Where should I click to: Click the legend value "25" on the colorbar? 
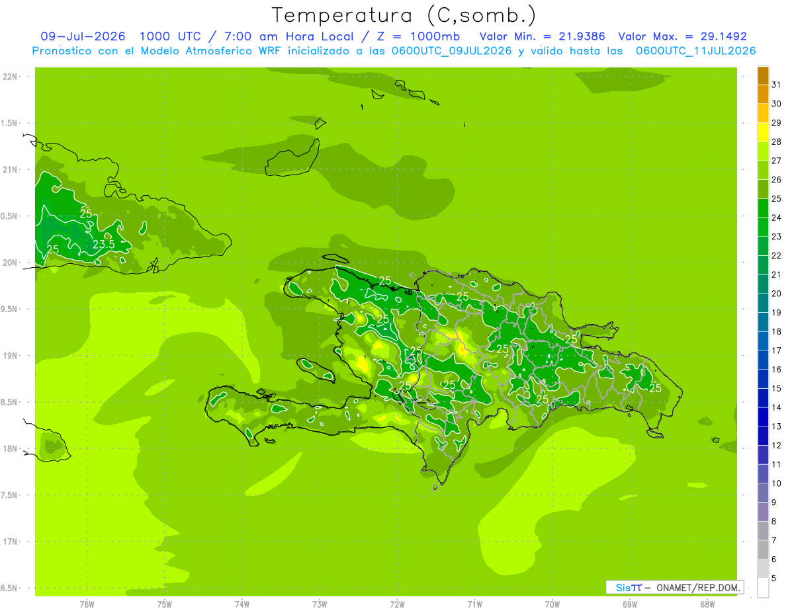(777, 198)
